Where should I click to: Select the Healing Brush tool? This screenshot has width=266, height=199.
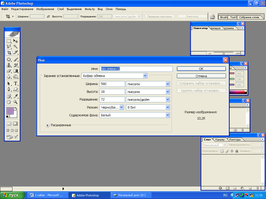pos(9,60)
